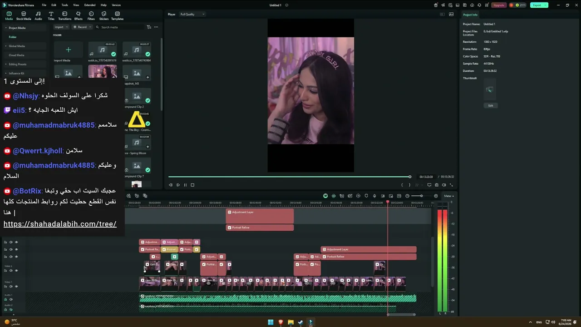Hide the Video 2 track
Image resolution: width=581 pixels, height=327 pixels.
coord(16,271)
